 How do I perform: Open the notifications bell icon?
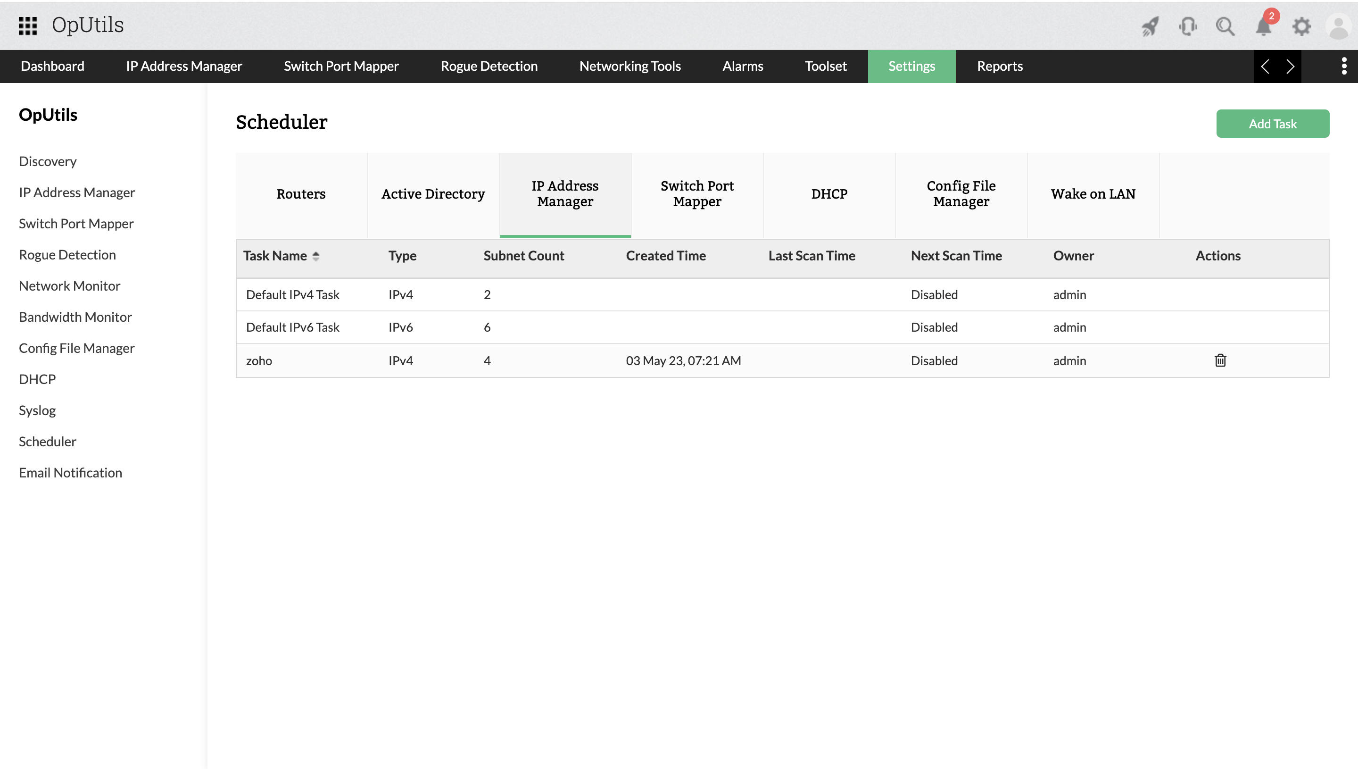1263,26
